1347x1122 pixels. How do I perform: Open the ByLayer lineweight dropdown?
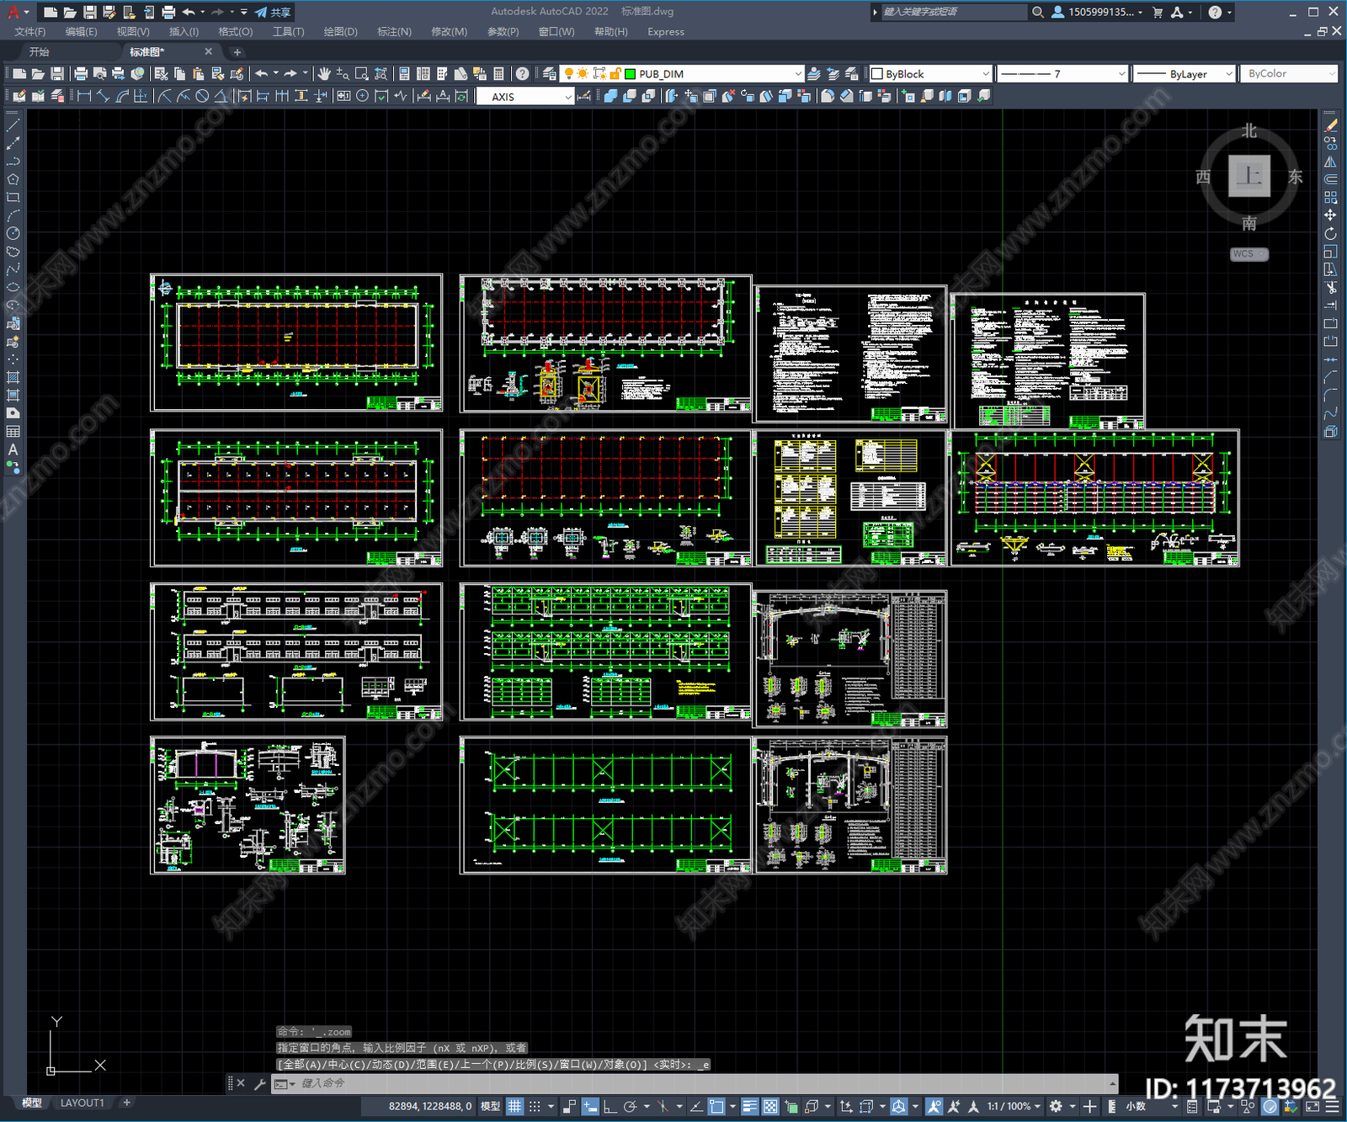click(x=1228, y=74)
